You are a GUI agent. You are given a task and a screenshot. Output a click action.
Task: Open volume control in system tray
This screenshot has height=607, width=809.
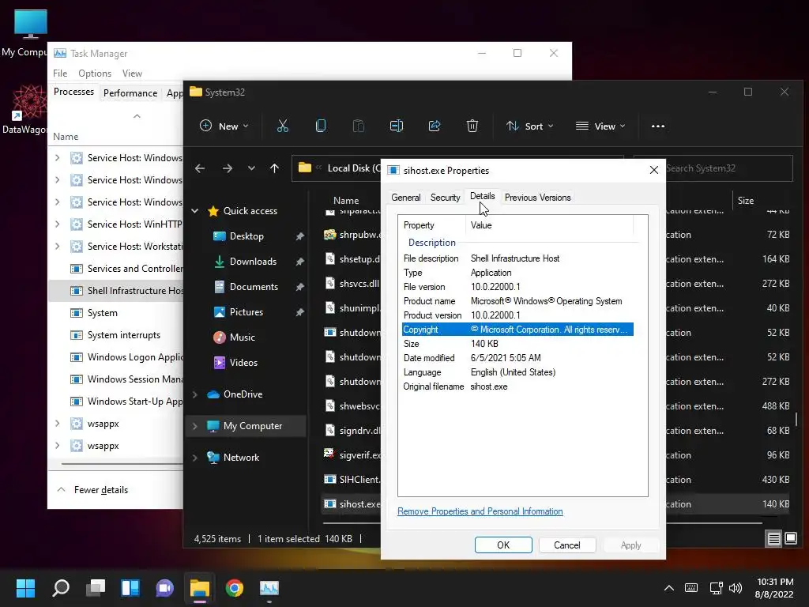[x=736, y=588]
